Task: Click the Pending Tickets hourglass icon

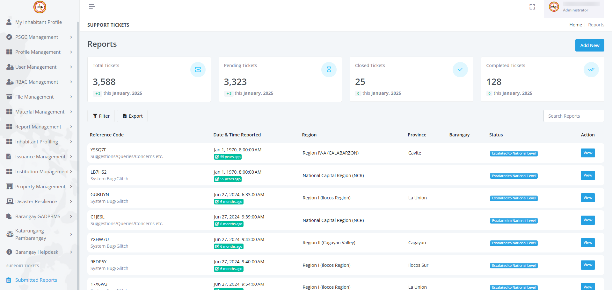Action: click(329, 70)
